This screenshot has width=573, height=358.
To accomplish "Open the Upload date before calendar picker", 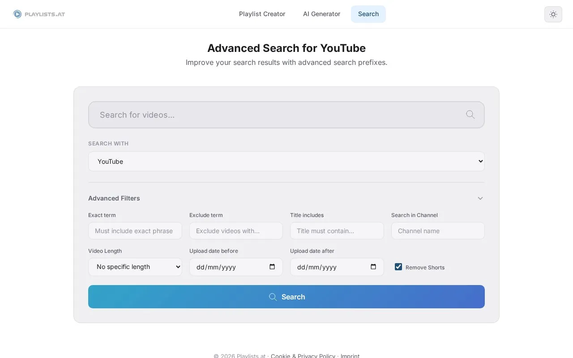I will click(272, 267).
